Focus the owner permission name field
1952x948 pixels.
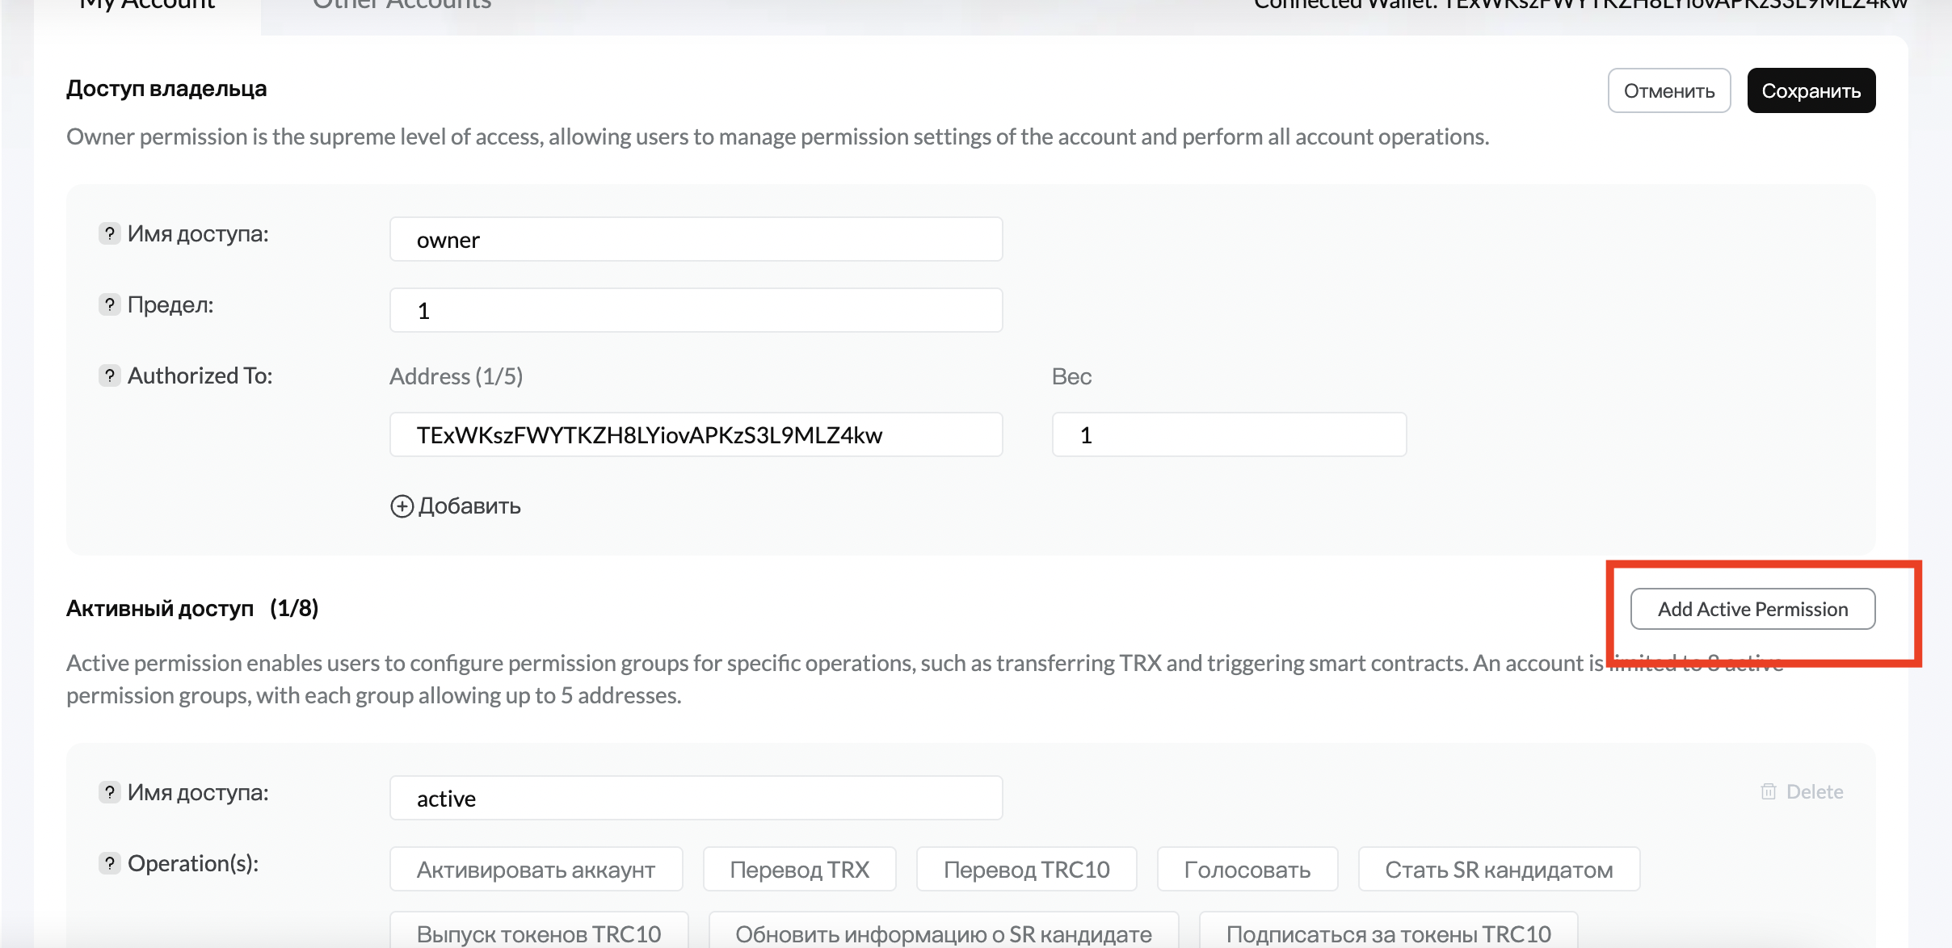pyautogui.click(x=696, y=240)
